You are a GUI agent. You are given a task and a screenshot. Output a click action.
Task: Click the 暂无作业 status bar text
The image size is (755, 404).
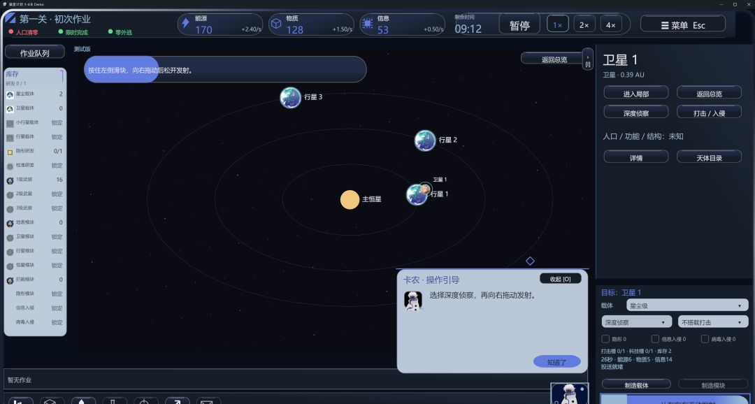click(x=20, y=380)
